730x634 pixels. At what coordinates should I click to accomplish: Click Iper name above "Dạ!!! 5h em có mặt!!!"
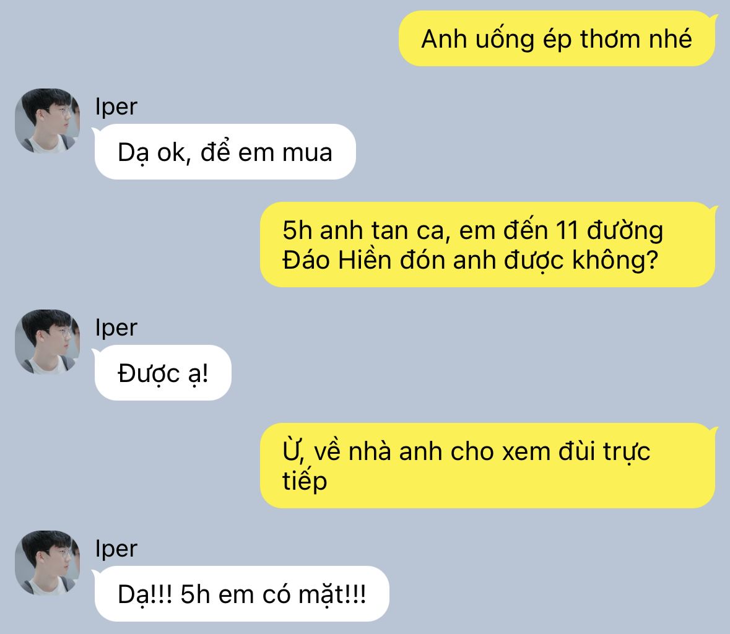(116, 549)
